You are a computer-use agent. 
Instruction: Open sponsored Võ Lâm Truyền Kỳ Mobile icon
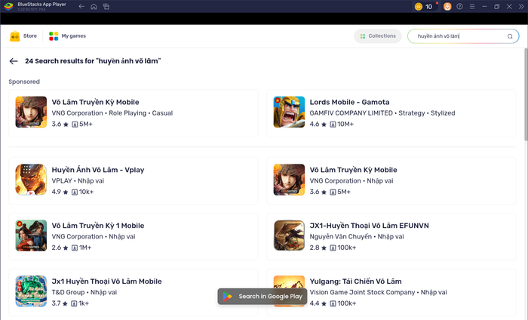tap(31, 112)
